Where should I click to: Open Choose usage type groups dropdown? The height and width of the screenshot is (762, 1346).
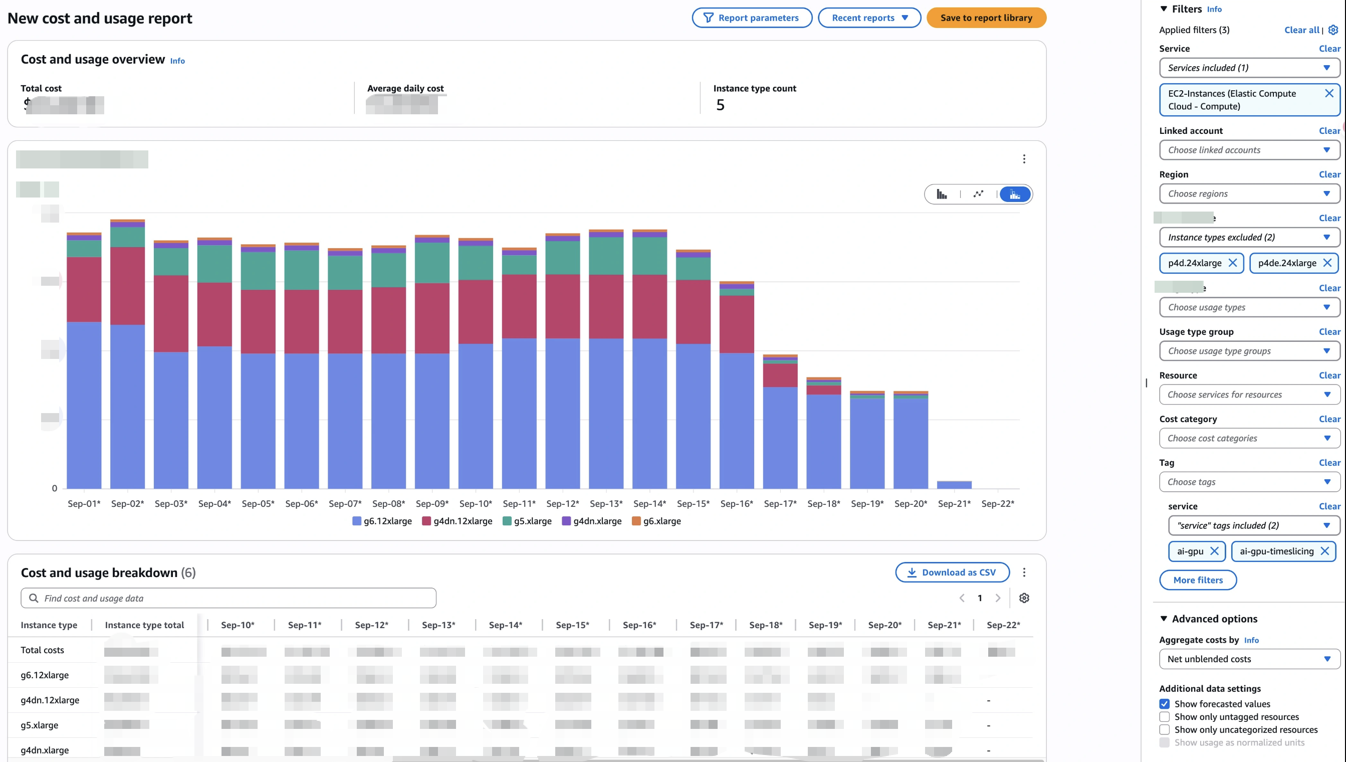click(x=1249, y=351)
